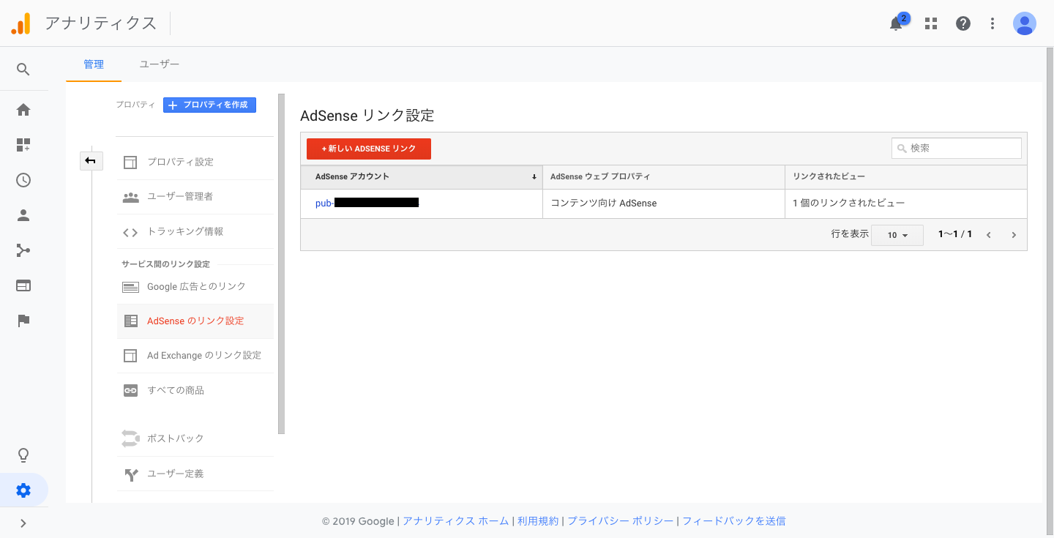Click the Google Analytics logo

20,23
